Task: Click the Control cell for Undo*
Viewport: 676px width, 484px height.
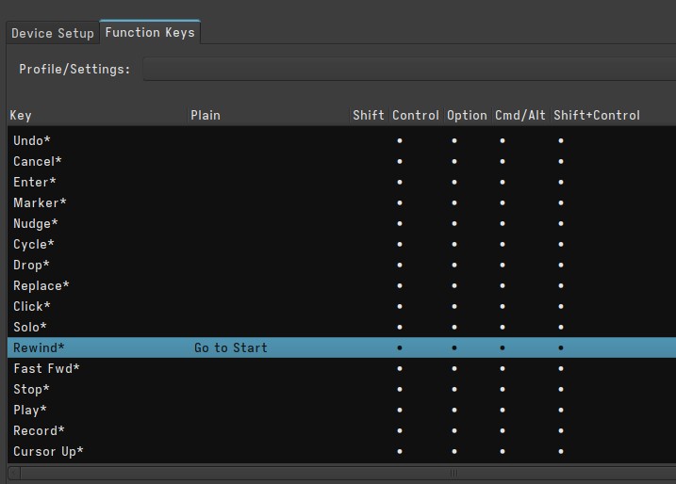Action: pyautogui.click(x=400, y=140)
